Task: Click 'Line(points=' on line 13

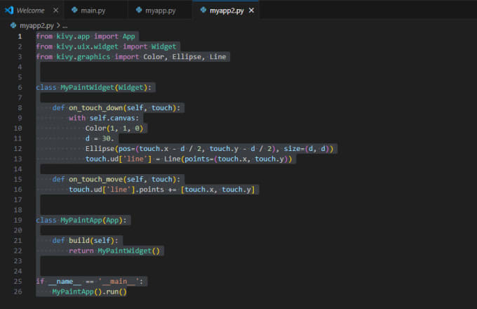Action: [x=189, y=159]
